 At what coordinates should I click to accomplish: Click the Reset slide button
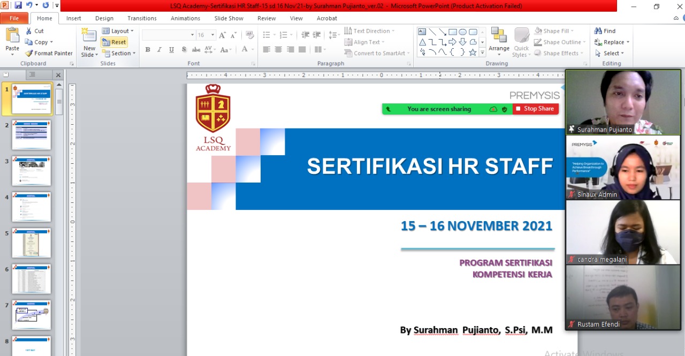point(114,42)
